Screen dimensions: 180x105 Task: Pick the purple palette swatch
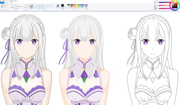84,5
